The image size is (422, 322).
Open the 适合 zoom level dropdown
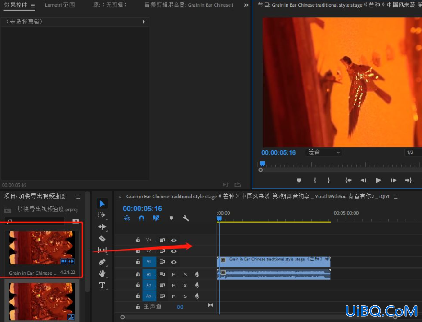click(x=323, y=152)
